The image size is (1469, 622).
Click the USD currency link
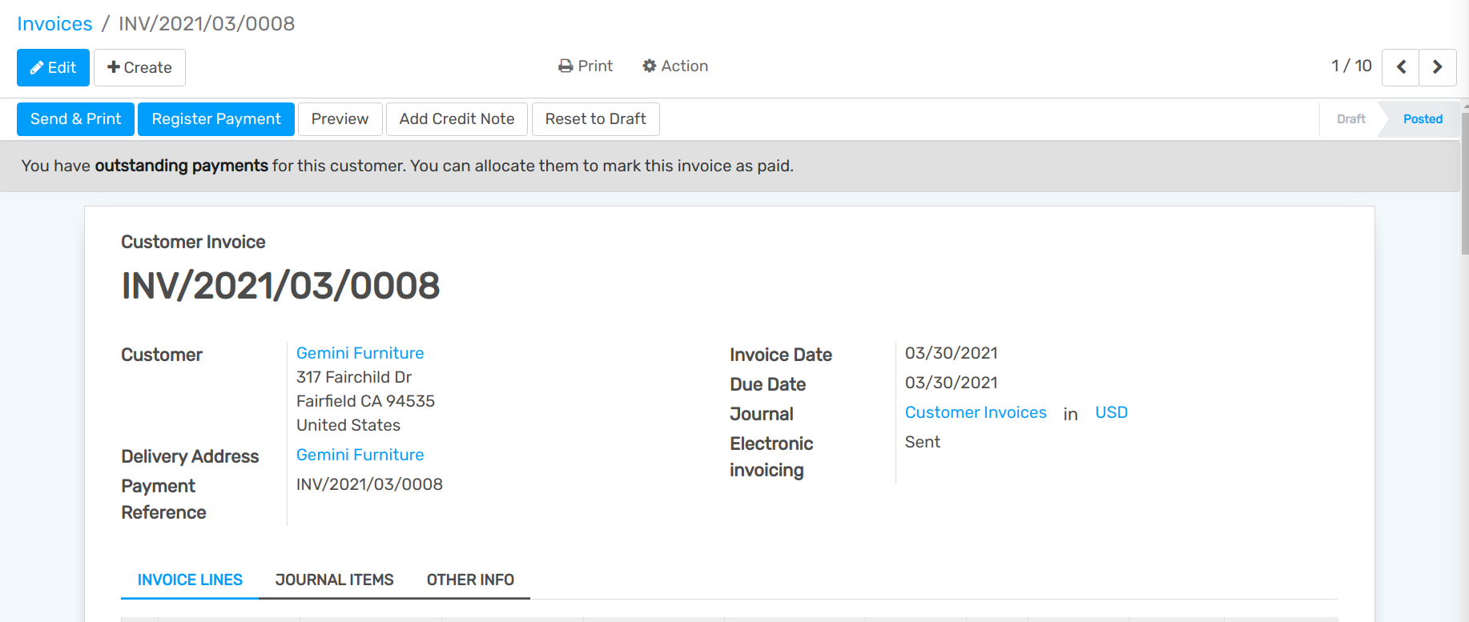pyautogui.click(x=1111, y=412)
